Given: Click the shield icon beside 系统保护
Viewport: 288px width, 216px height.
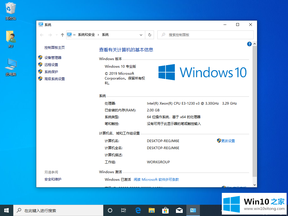Looking at the screenshot, I should pyautogui.click(x=40, y=72).
